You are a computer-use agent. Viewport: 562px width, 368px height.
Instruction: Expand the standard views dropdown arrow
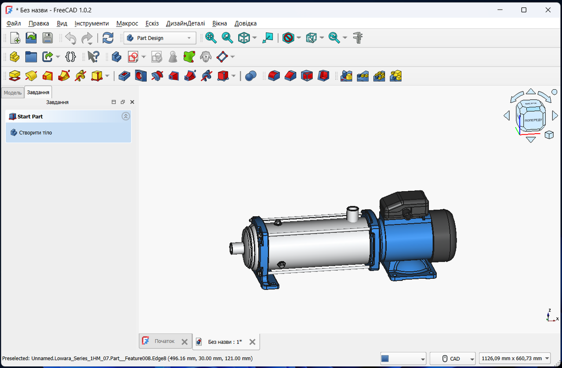click(255, 38)
